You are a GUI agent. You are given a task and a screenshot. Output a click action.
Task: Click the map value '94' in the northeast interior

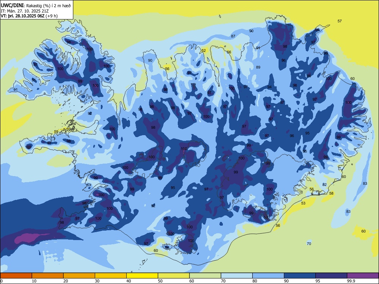pos(269,87)
